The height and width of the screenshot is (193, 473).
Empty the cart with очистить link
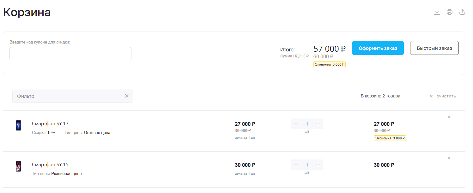tap(443, 96)
